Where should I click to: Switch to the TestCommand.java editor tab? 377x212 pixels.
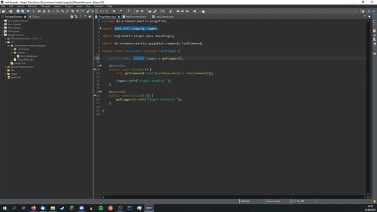[135, 16]
